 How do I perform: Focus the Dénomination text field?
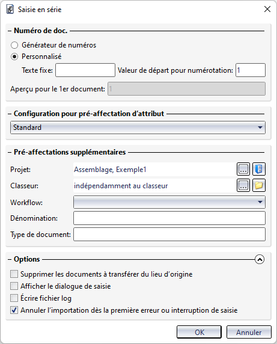(169, 218)
